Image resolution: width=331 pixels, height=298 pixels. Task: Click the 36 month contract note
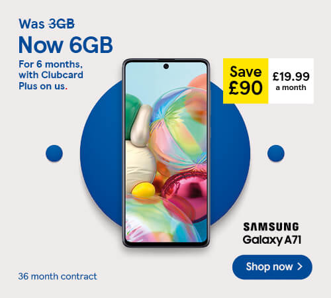[58, 276]
